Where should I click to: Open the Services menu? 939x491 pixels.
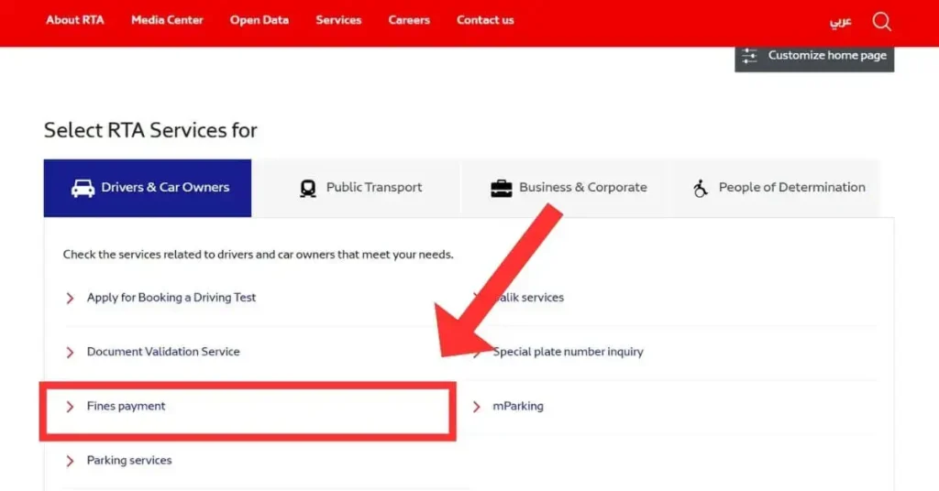click(338, 20)
